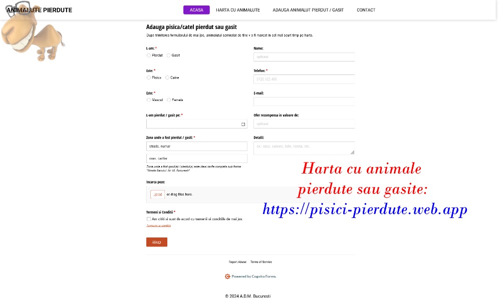
Task: Select the Mascul radio button
Action: point(149,100)
